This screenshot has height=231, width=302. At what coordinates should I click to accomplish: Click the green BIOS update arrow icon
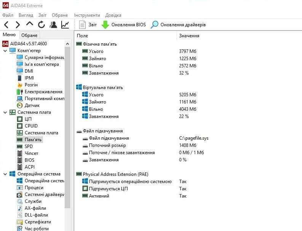point(105,25)
